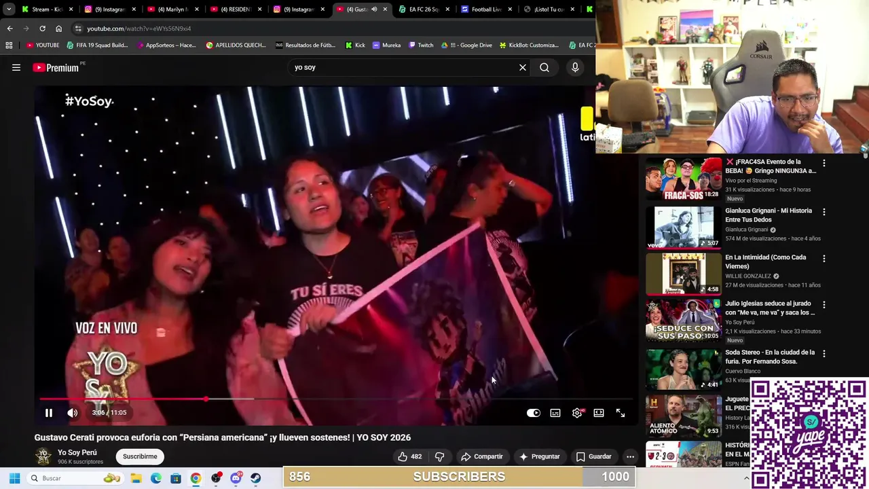Open En La Intimidad video title
This screenshot has width=869, height=489.
tap(765, 261)
